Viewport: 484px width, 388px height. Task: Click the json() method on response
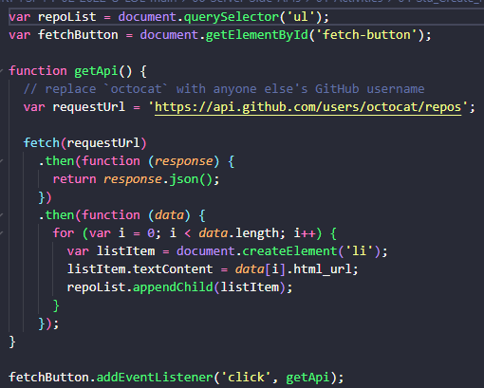[191, 179]
